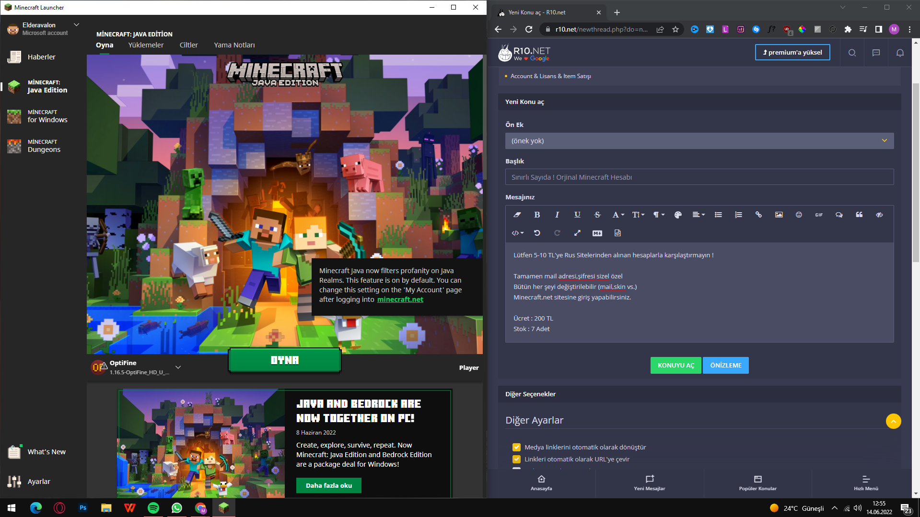Open WhatsApp from the taskbar
Viewport: 920px width, 517px height.
[x=177, y=508]
